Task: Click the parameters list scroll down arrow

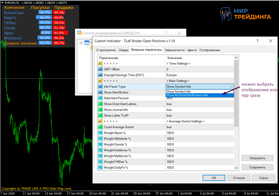Action: click(236, 168)
